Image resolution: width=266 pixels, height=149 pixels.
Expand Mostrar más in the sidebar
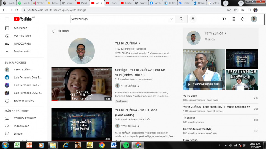tap(22, 51)
